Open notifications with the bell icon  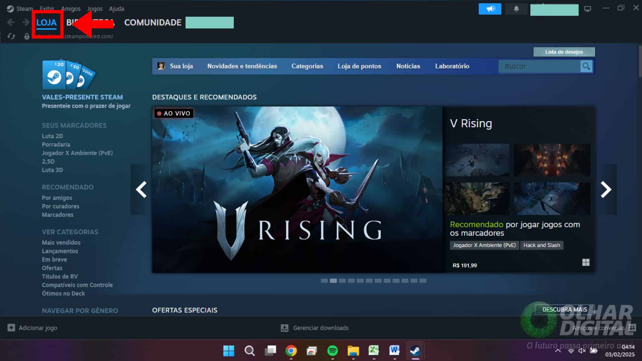516,9
